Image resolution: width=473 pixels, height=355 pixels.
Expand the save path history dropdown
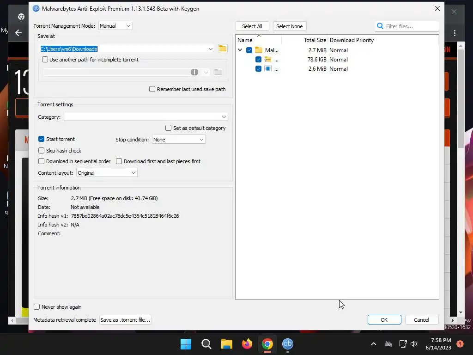point(210,49)
